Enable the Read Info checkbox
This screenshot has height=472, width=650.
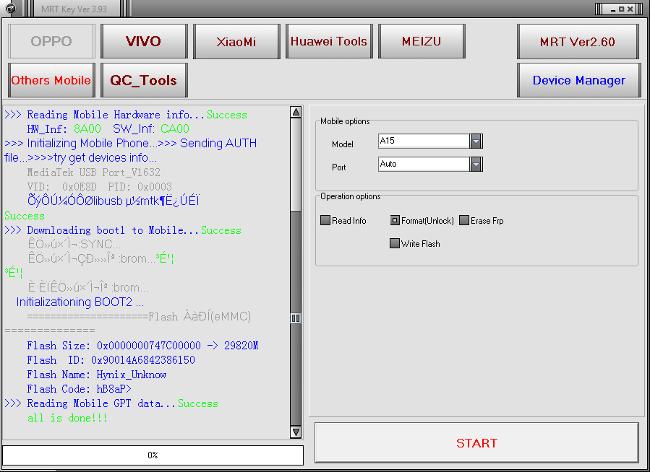[325, 220]
